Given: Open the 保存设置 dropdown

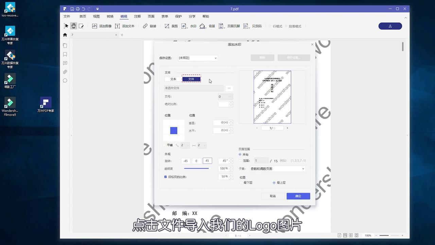Looking at the screenshot, I should pos(198,58).
